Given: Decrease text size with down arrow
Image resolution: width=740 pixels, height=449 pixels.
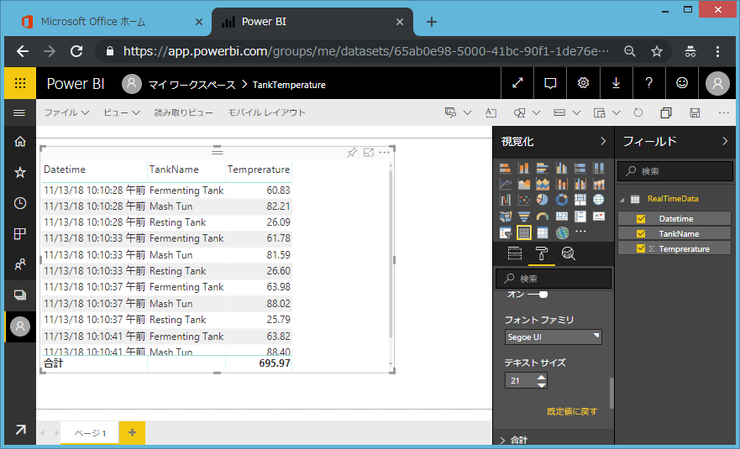Looking at the screenshot, I should (x=541, y=385).
